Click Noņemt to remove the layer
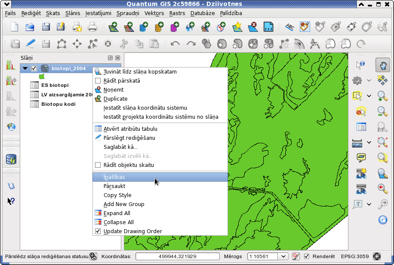 160,90
